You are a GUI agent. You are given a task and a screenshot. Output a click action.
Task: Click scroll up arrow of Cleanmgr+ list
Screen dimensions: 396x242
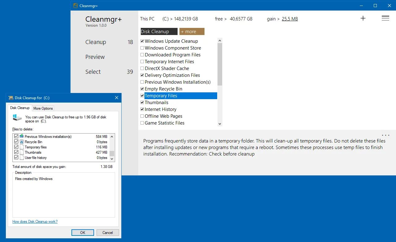coord(220,41)
